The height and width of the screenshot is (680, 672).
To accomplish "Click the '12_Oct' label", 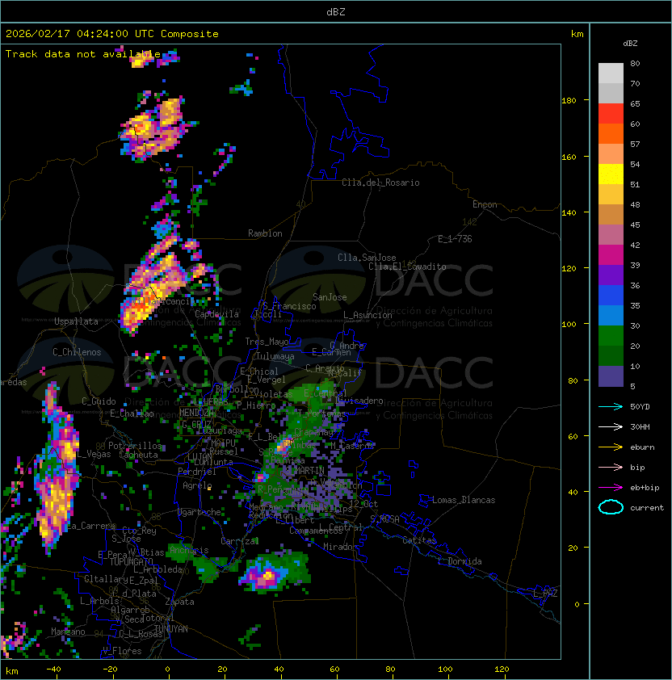I will 363,503.
